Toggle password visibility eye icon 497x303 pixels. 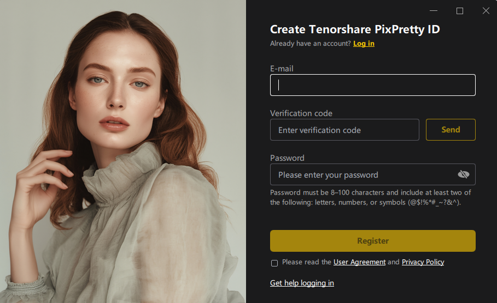point(463,174)
